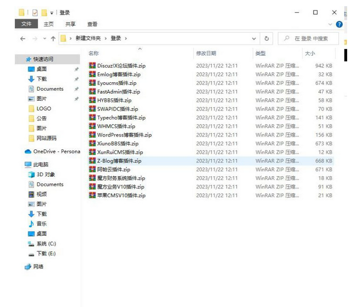Open the 网站源码 folder in sidebar
358x307 pixels.
point(46,138)
